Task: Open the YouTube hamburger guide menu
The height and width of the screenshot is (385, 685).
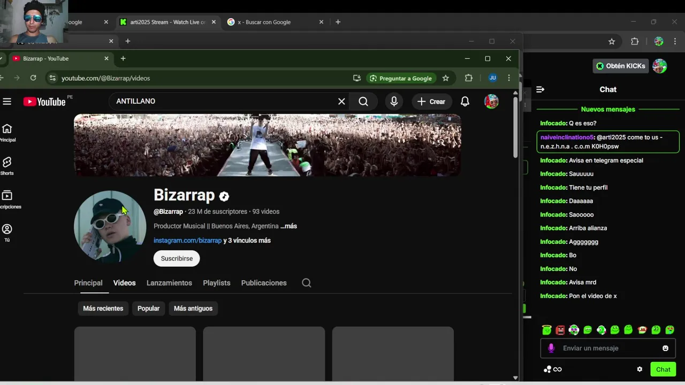Action: pyautogui.click(x=6, y=102)
